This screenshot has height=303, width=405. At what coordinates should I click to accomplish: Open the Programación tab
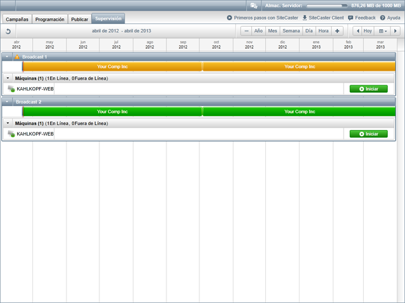(x=49, y=19)
